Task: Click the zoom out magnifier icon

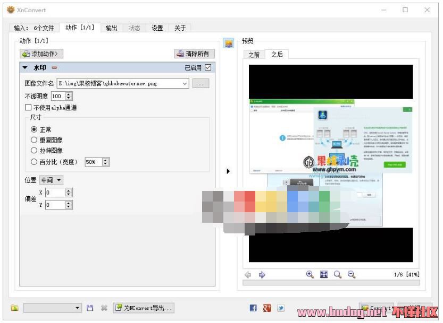Action: [x=351, y=274]
